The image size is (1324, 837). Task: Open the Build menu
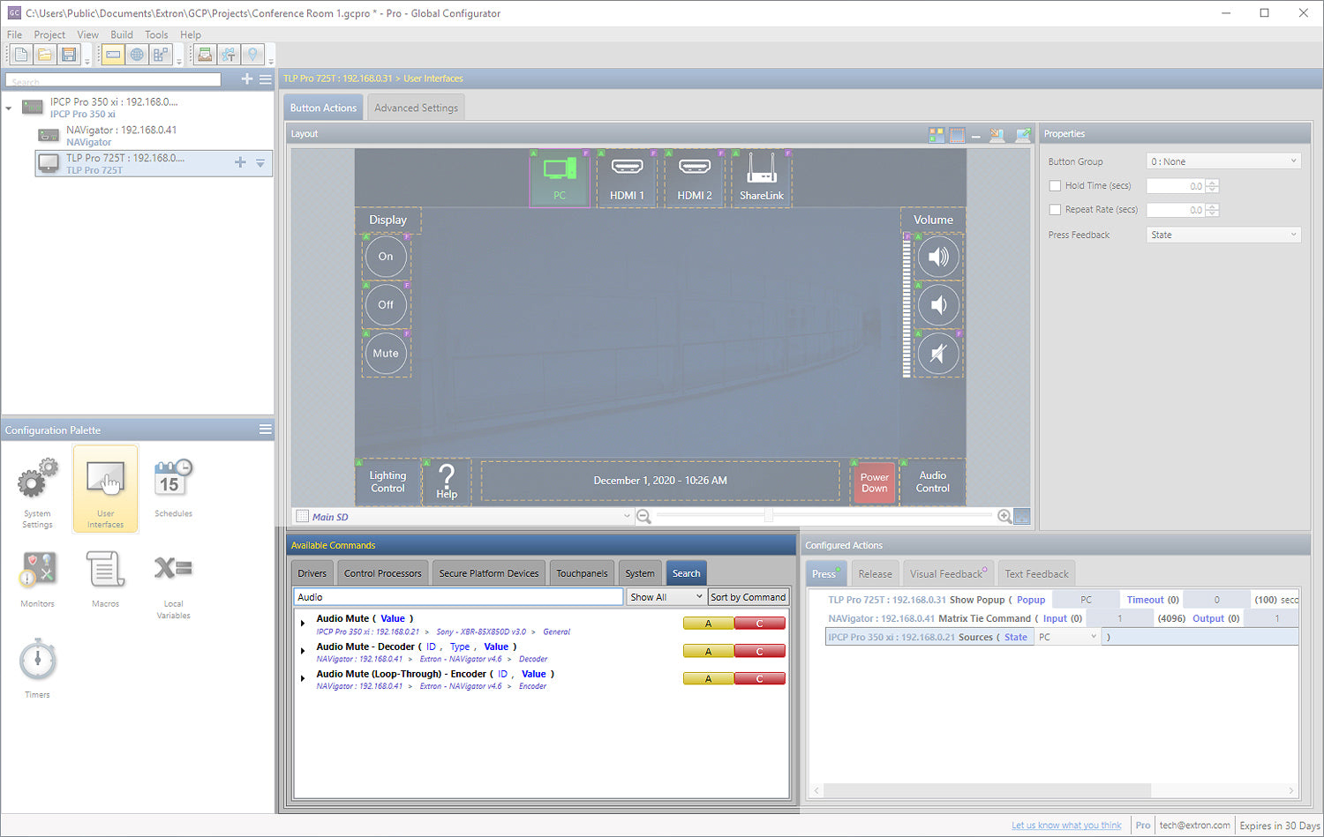pos(122,34)
